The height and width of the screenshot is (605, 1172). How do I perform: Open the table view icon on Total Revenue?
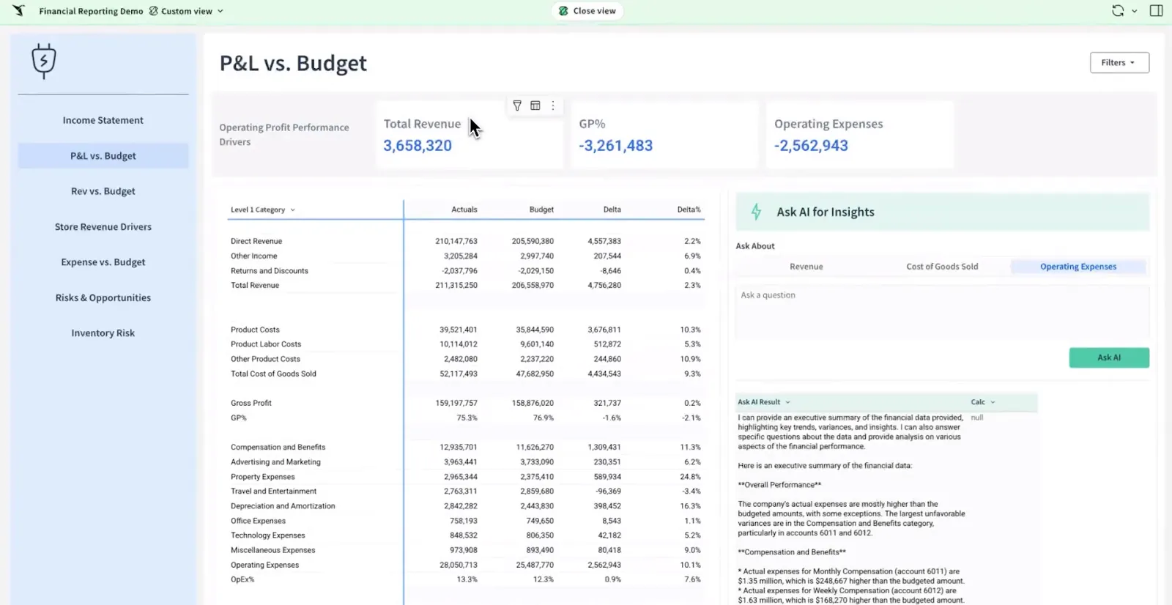(535, 105)
